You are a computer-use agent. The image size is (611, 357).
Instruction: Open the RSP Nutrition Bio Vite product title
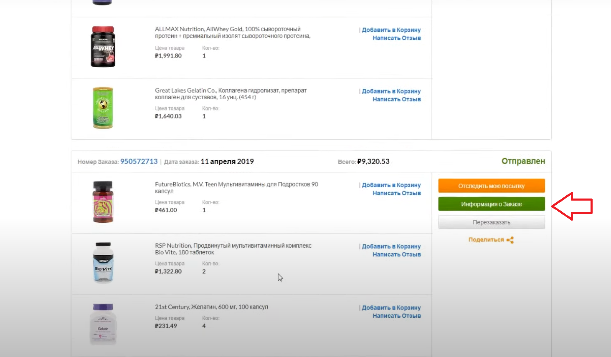click(x=233, y=249)
